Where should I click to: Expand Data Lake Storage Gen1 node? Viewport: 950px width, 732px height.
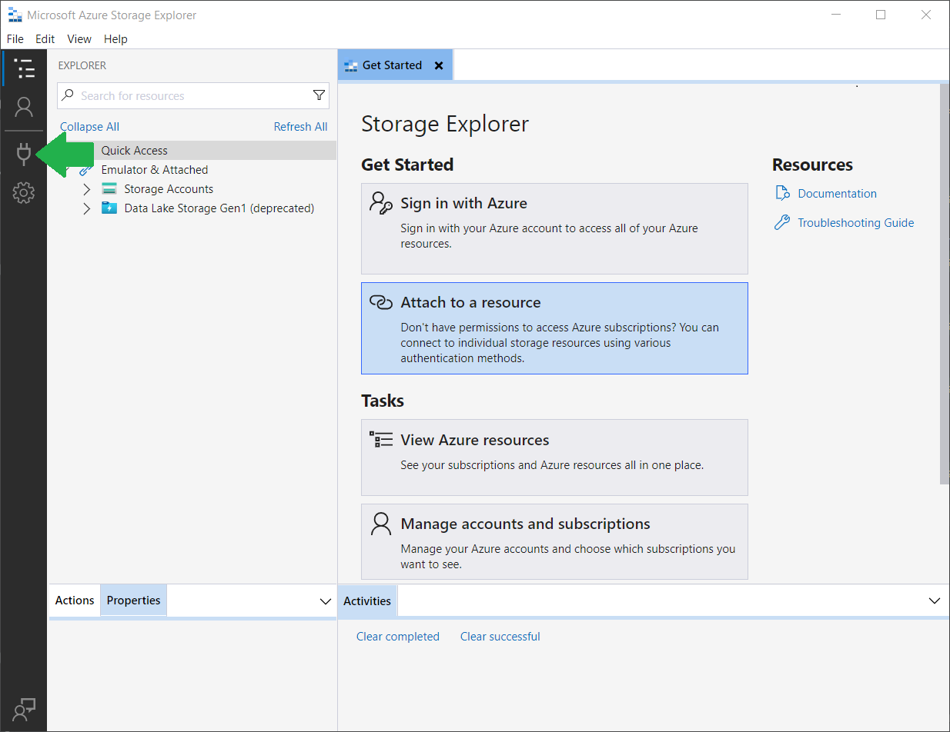pyautogui.click(x=86, y=208)
